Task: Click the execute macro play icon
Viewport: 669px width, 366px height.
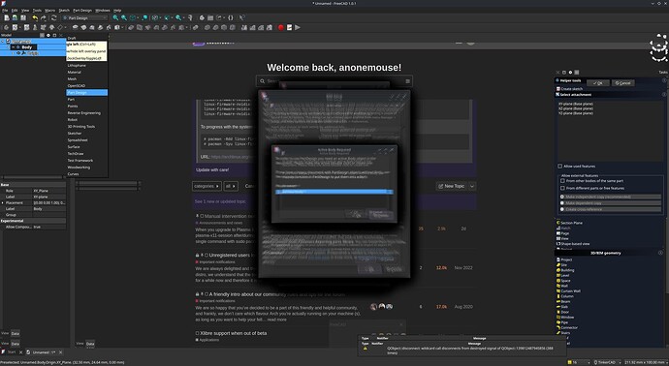Action: (298, 27)
